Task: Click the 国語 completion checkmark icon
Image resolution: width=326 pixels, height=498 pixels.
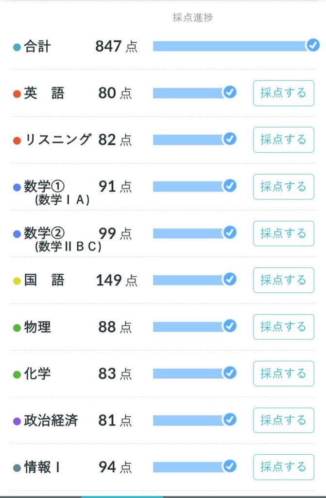Action: coord(229,279)
